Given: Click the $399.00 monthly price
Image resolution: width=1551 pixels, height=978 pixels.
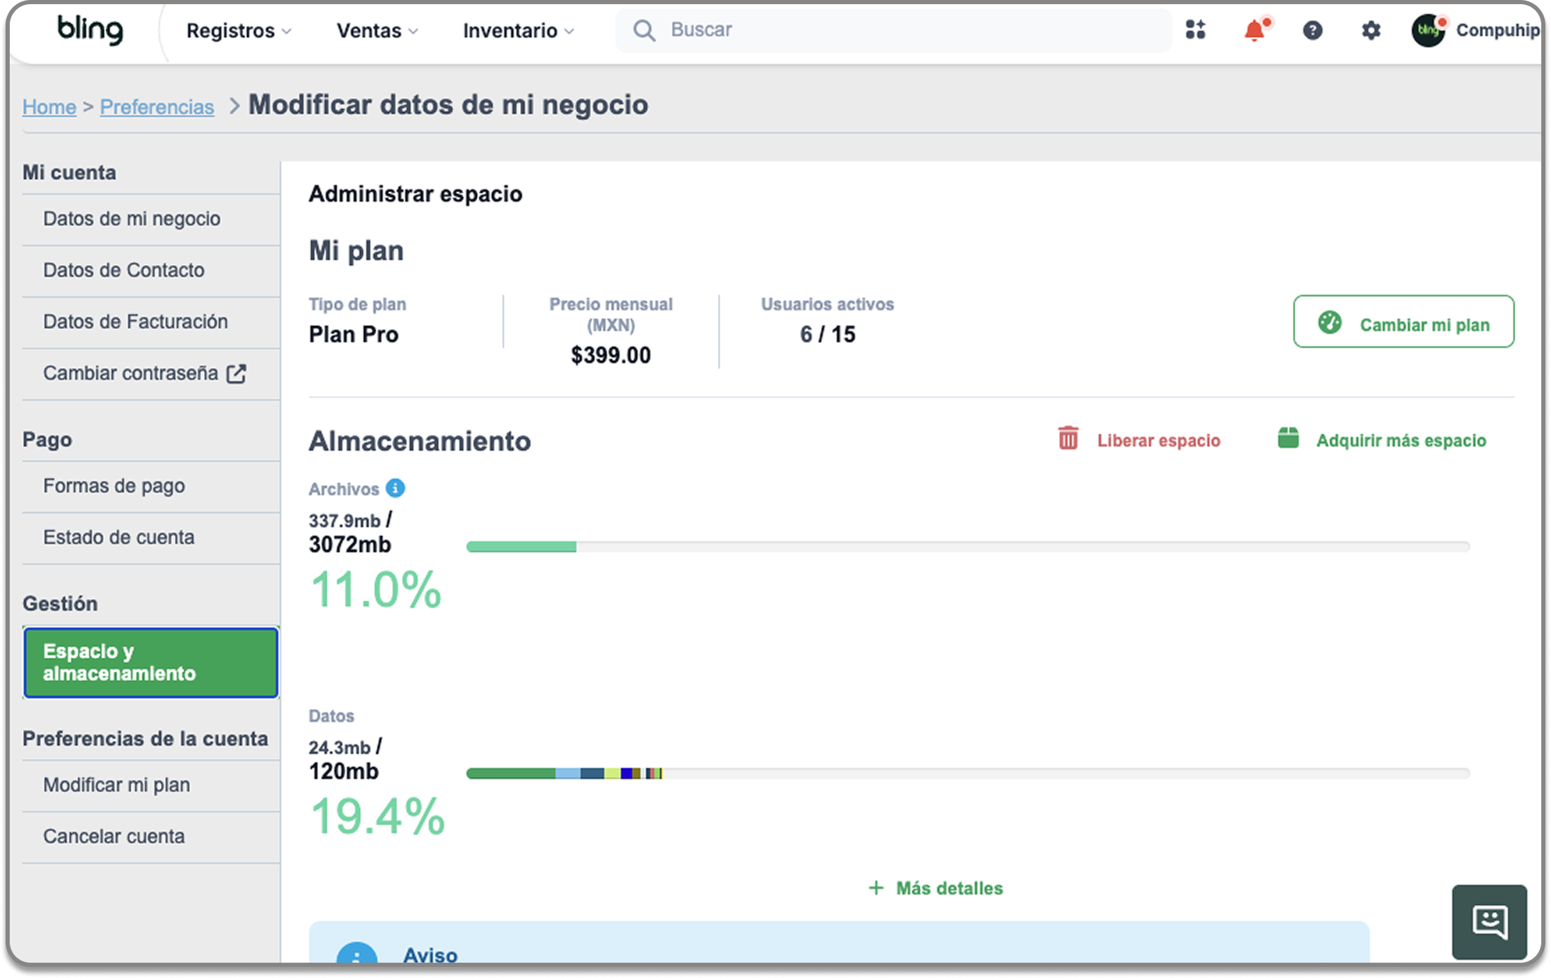Looking at the screenshot, I should (x=611, y=355).
